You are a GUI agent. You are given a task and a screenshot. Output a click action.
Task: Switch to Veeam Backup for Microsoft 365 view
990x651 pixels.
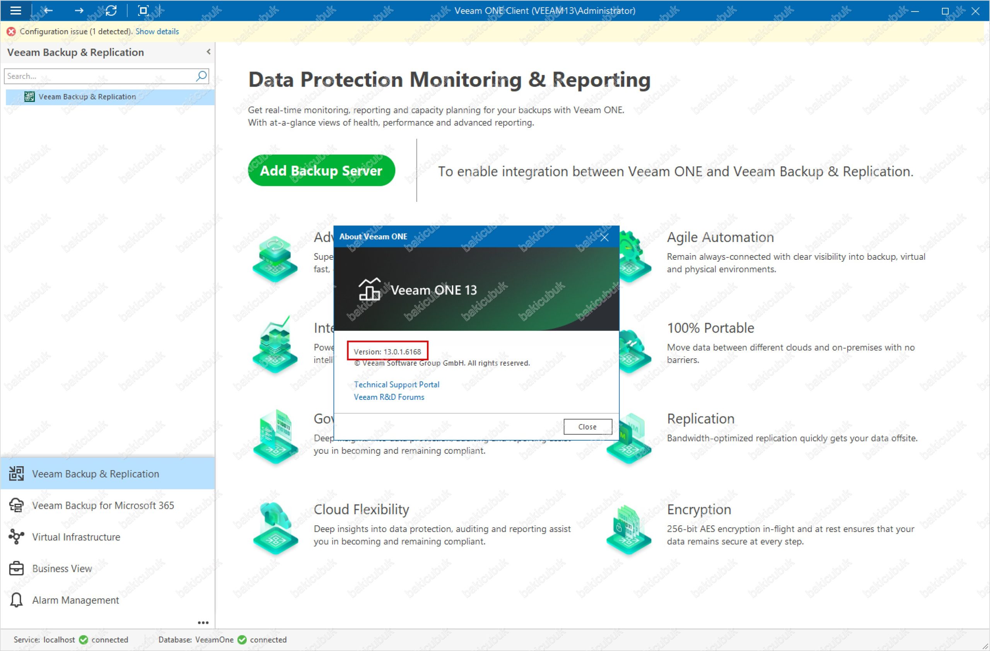pos(103,506)
